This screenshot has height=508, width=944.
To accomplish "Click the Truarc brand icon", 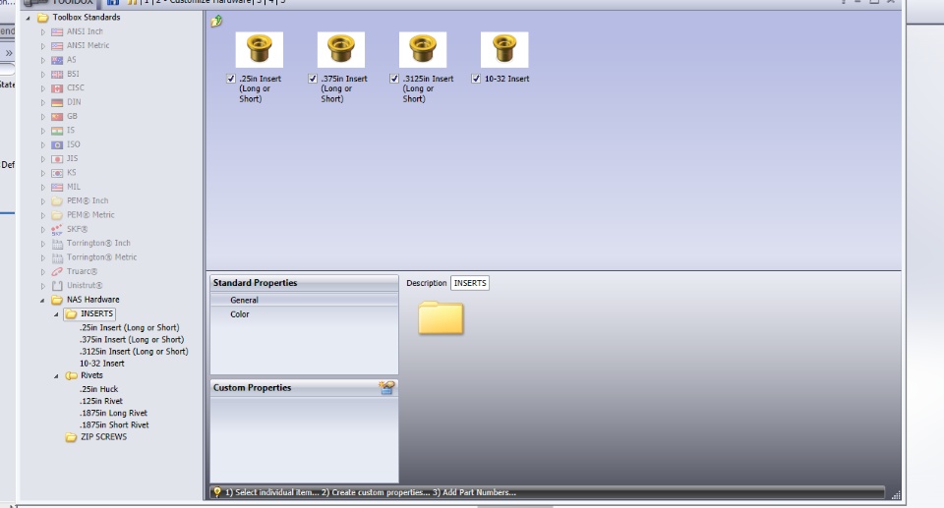I will tap(57, 271).
